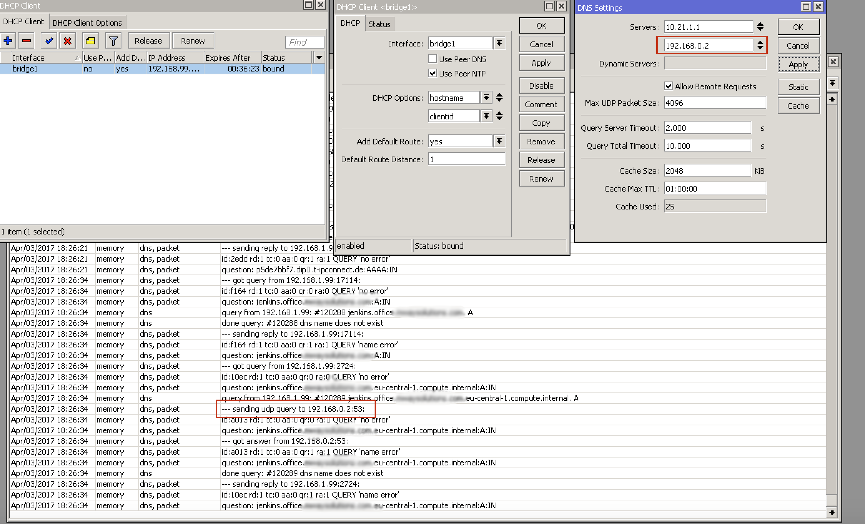Click up/down arrows beside hostname option
The height and width of the screenshot is (524, 865).
[499, 98]
